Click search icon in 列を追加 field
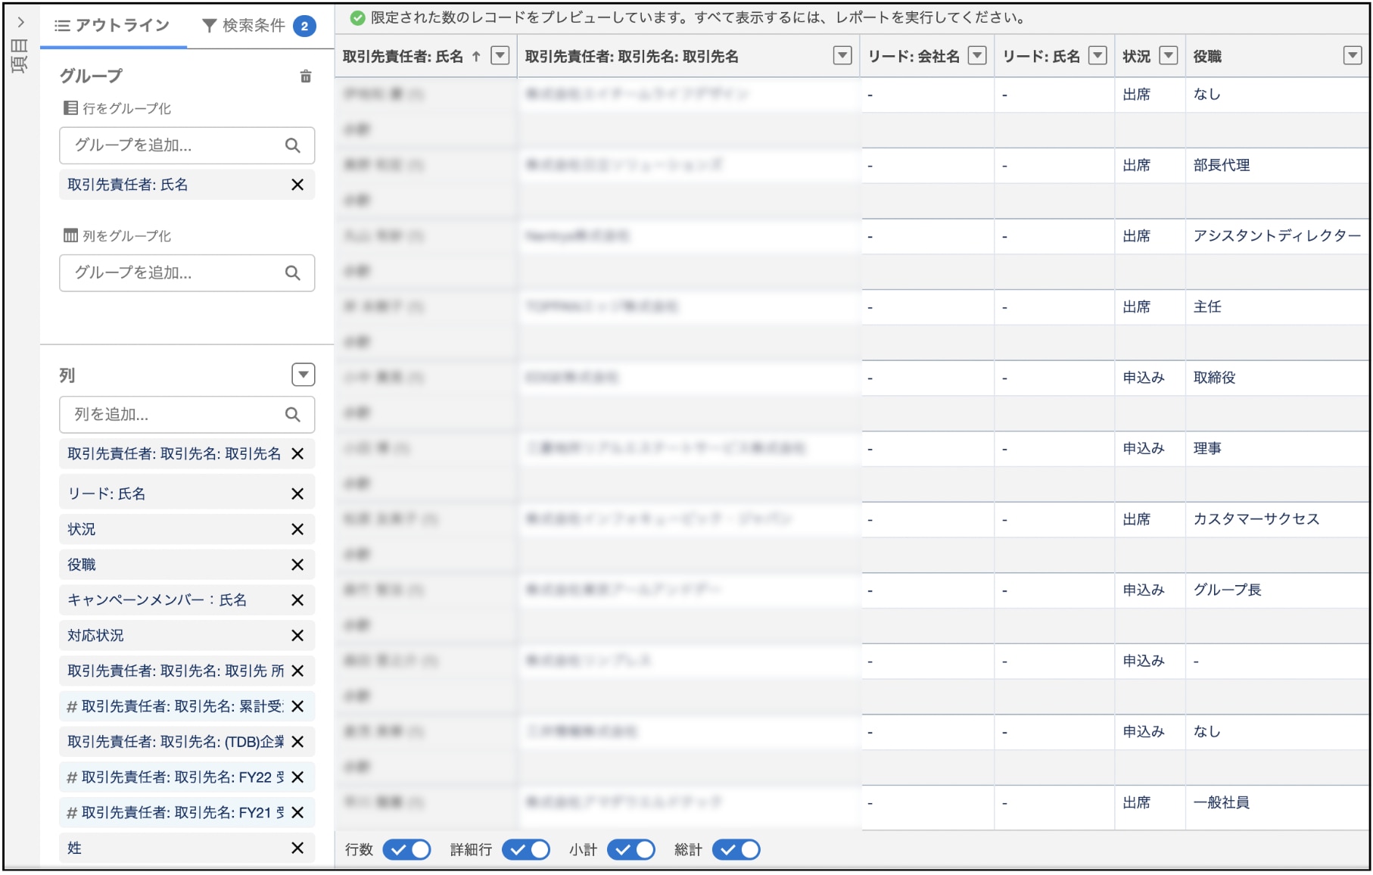The height and width of the screenshot is (875, 1373). (x=293, y=414)
